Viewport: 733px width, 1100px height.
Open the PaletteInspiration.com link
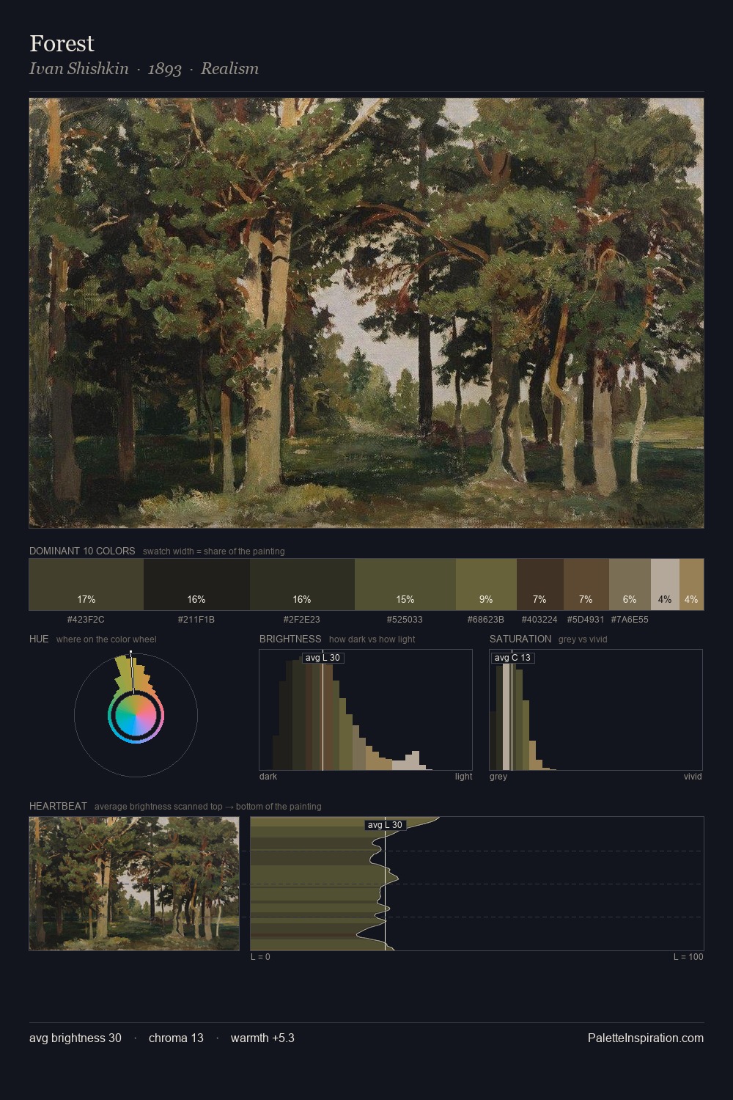click(x=646, y=1038)
